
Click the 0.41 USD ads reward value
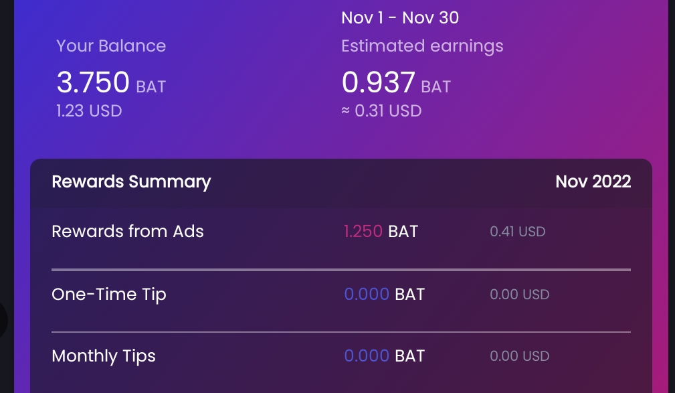pos(517,232)
